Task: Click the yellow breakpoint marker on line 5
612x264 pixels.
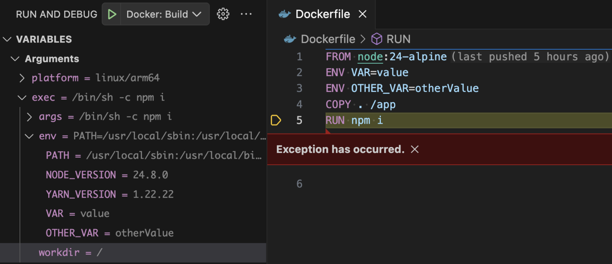Action: (x=276, y=120)
